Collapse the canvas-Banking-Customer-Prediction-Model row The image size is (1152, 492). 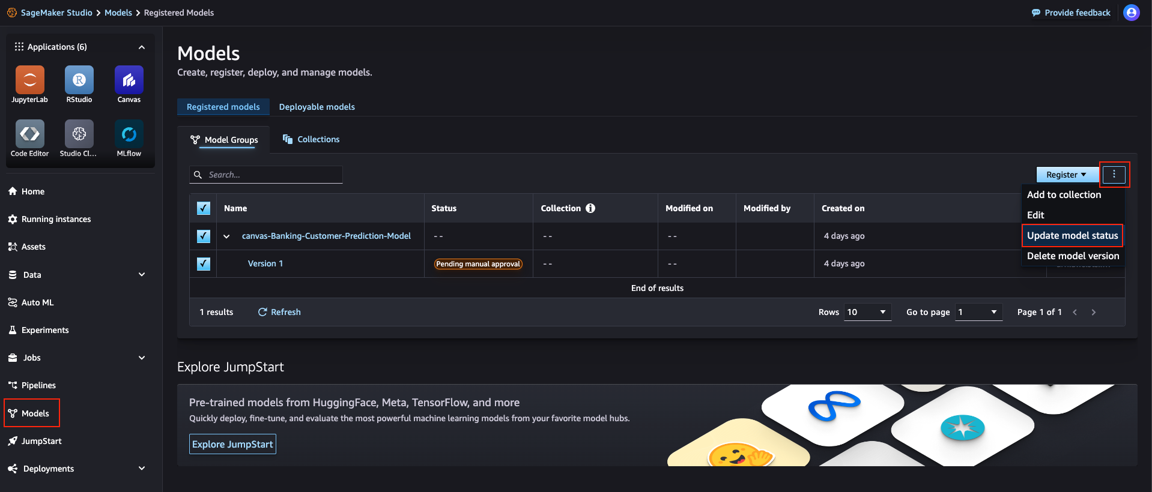(226, 236)
